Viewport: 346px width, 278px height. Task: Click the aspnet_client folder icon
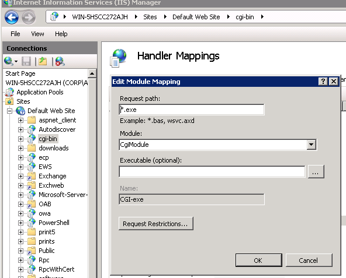coord(32,120)
